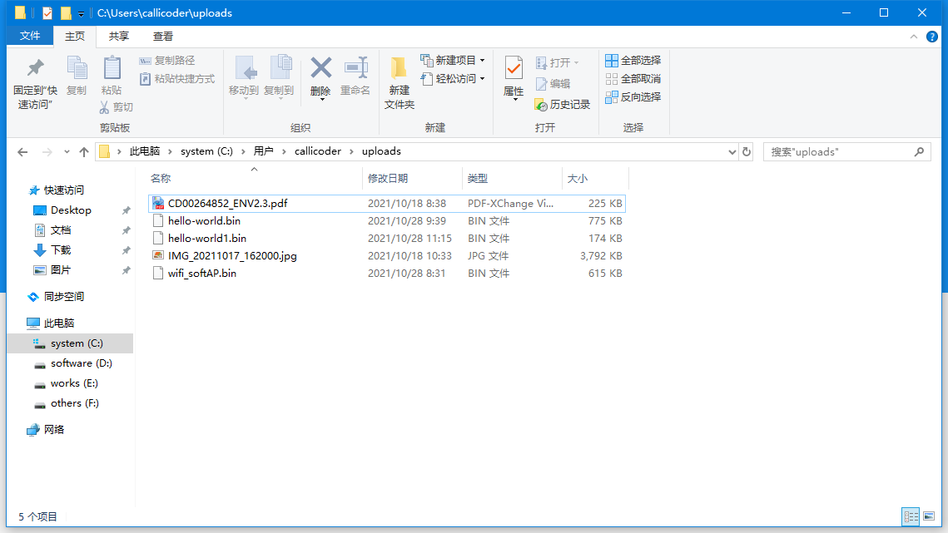Open the address bar history dropdown
948x533 pixels.
pos(732,151)
